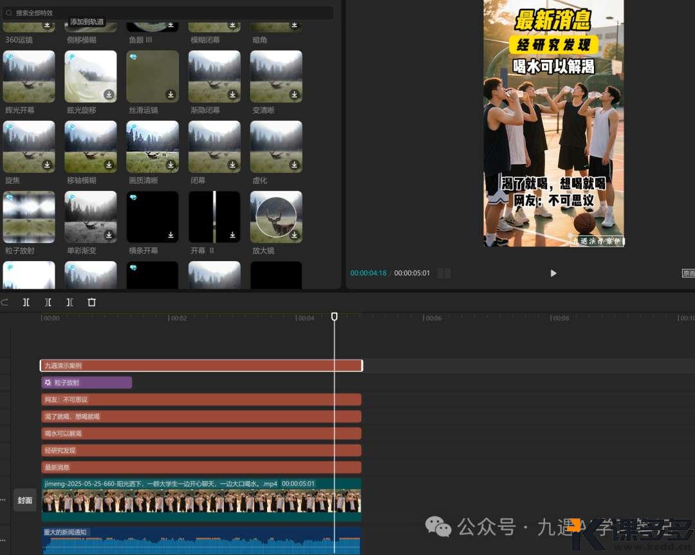This screenshot has height=555, width=695.
Task: Trim right of playhead with the third split icon
Action: (69, 302)
